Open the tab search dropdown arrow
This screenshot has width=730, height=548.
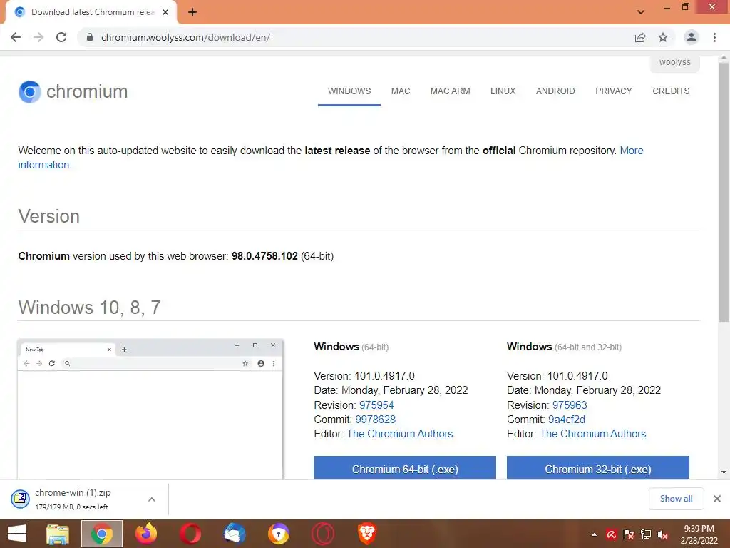(641, 12)
